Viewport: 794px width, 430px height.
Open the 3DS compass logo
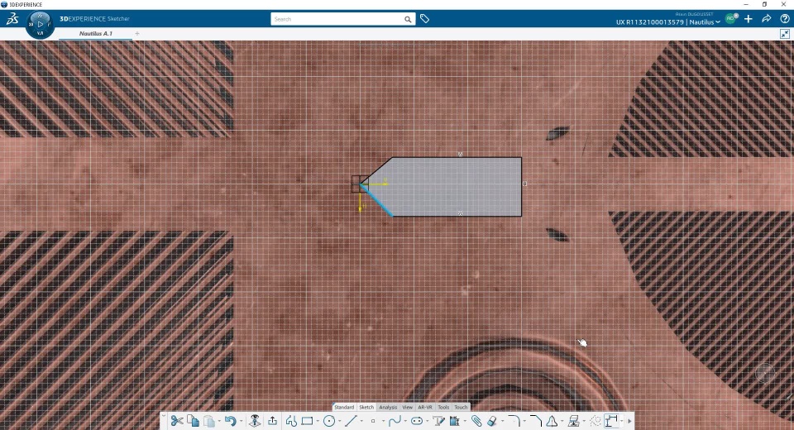click(x=12, y=19)
